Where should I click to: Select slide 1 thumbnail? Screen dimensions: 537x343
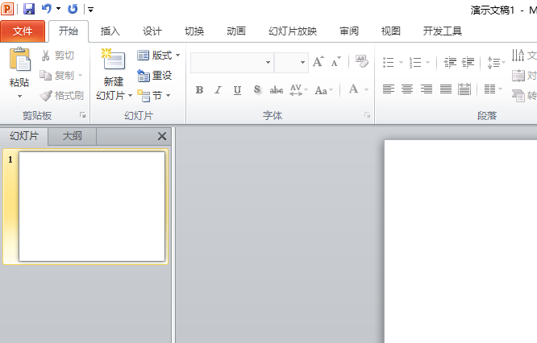click(x=92, y=207)
